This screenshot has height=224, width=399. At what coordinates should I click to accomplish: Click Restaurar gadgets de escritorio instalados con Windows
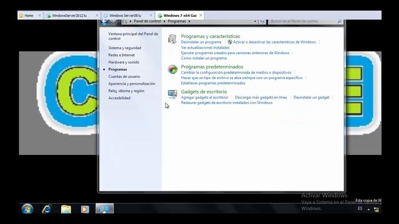[x=227, y=103]
